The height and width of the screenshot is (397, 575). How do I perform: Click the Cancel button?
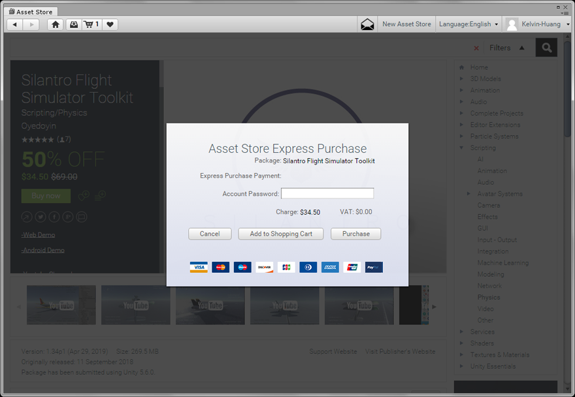click(x=210, y=234)
